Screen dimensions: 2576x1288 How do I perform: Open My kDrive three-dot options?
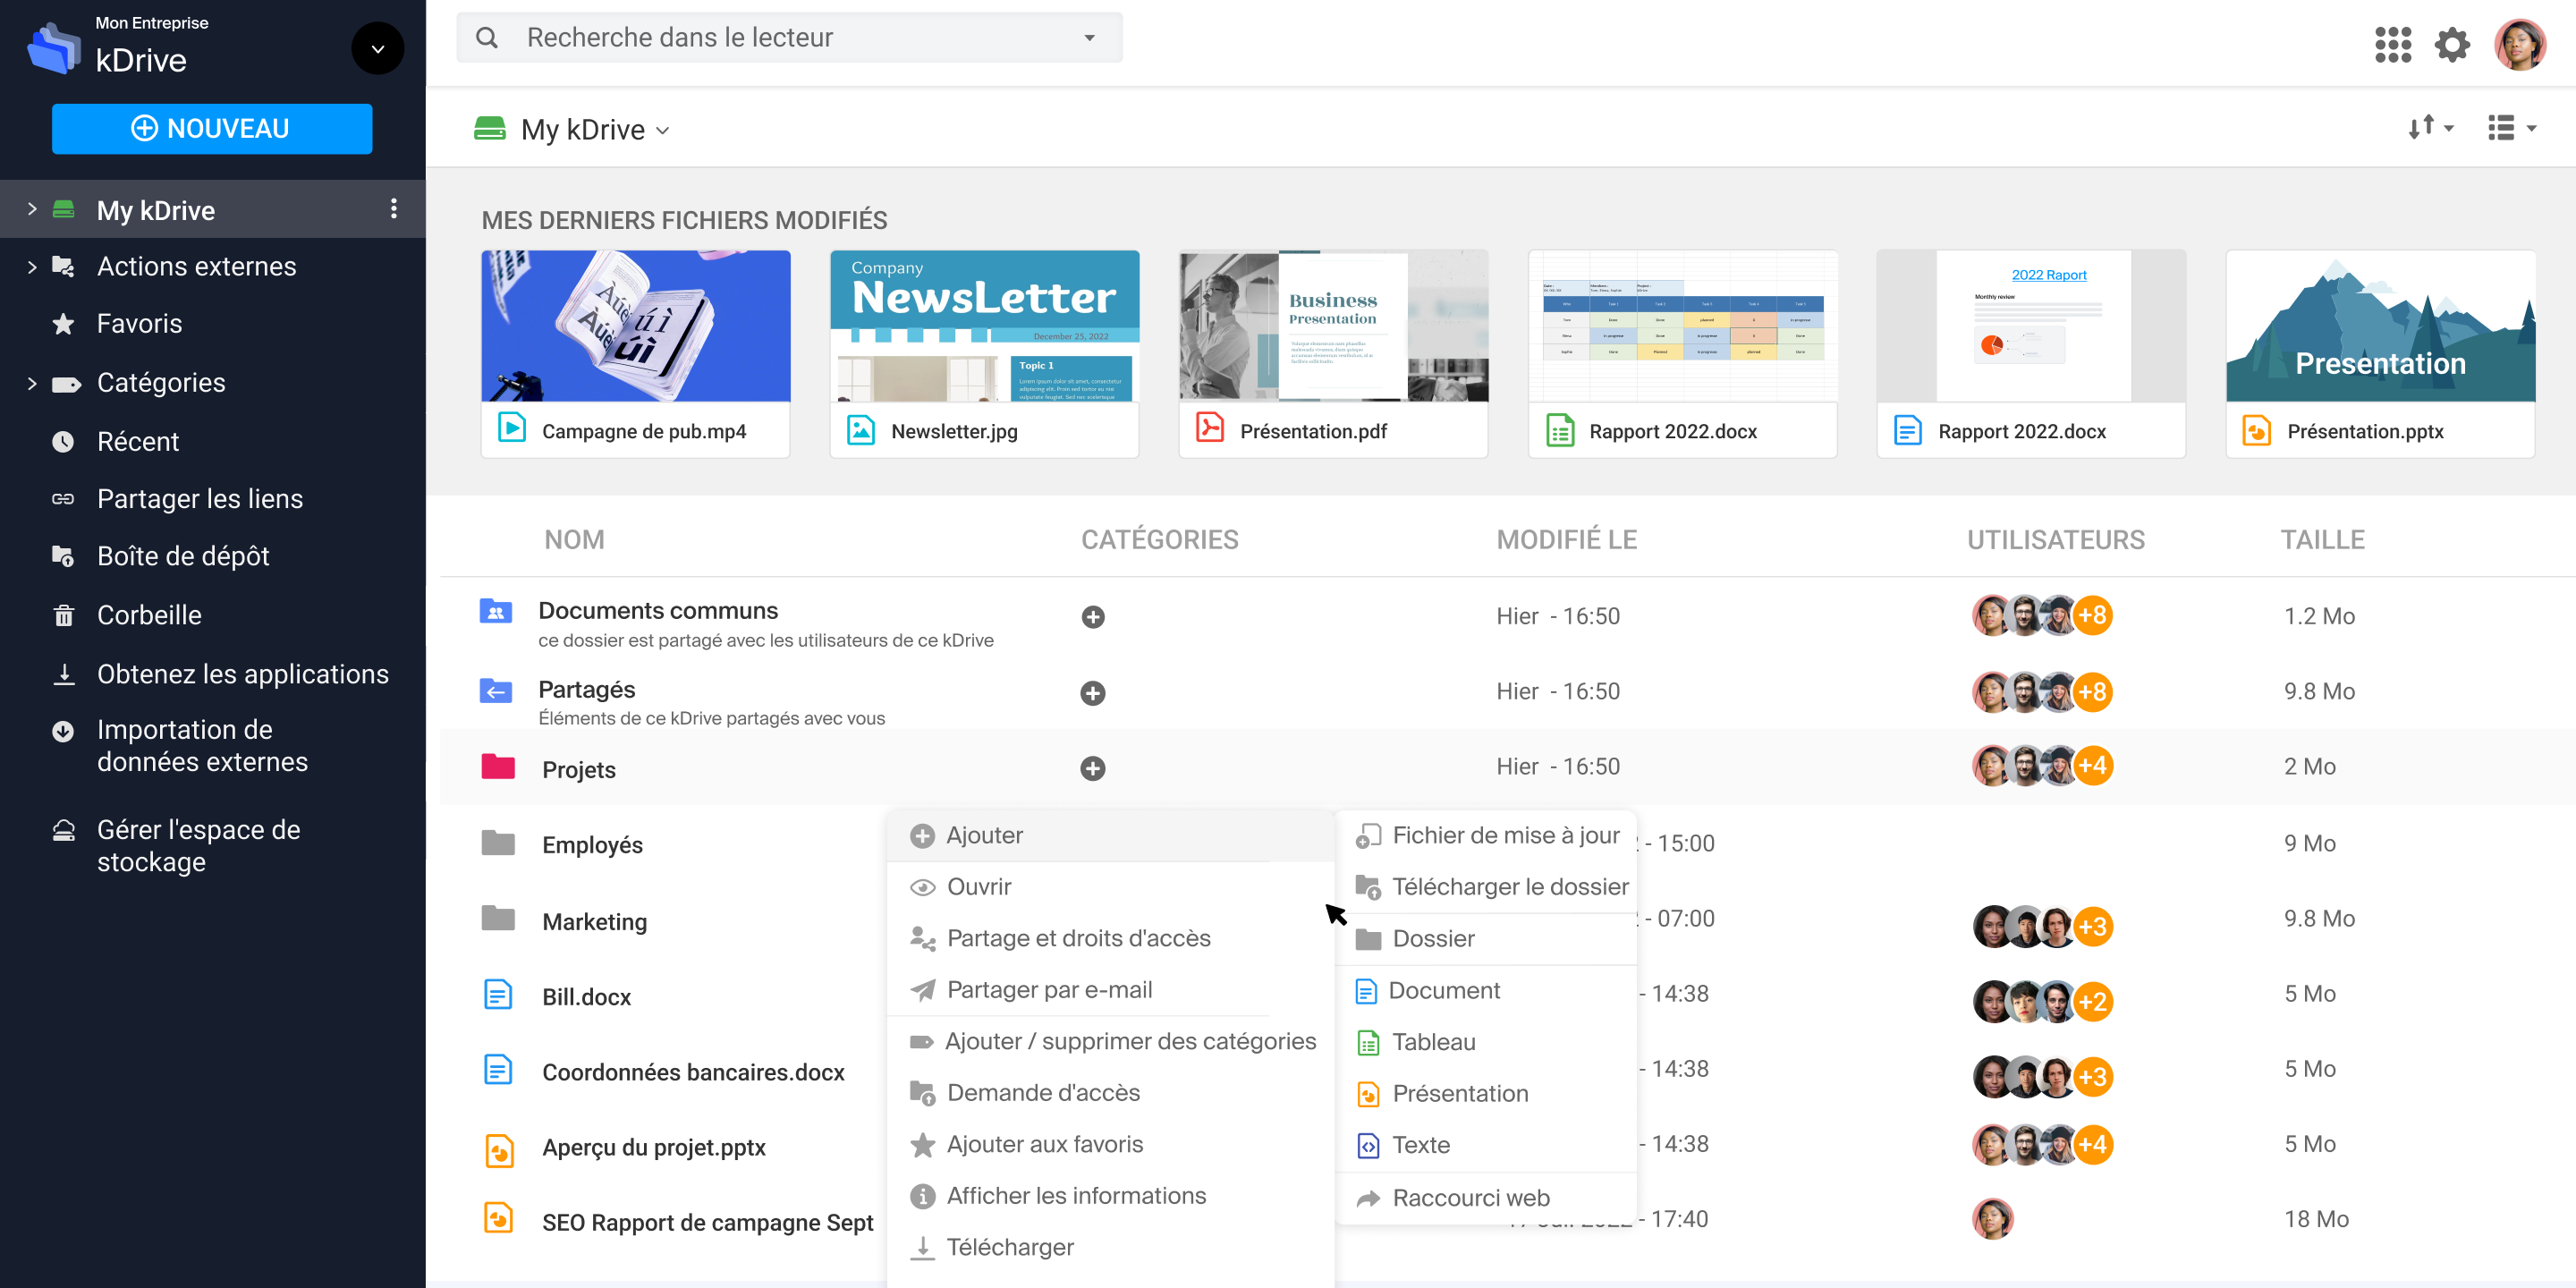point(393,209)
